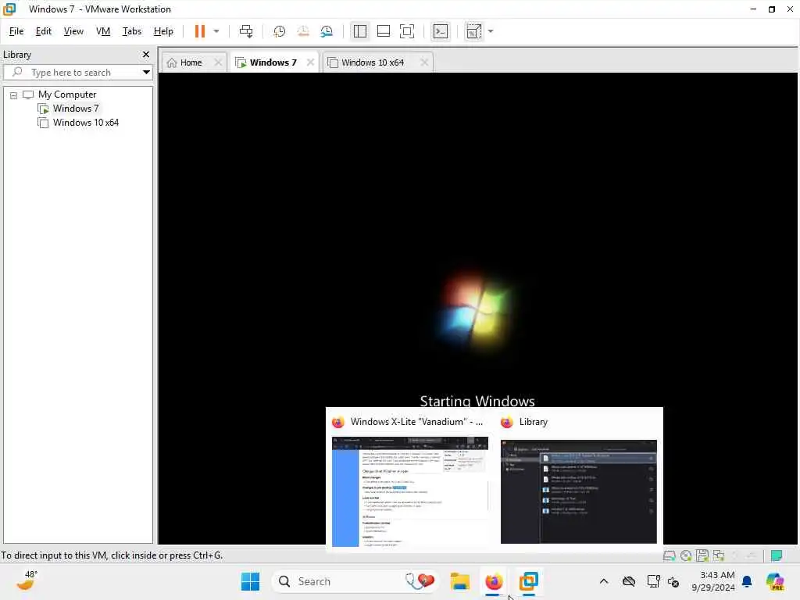Click the floppy drive status icon
This screenshot has height=600, width=800.
point(702,555)
